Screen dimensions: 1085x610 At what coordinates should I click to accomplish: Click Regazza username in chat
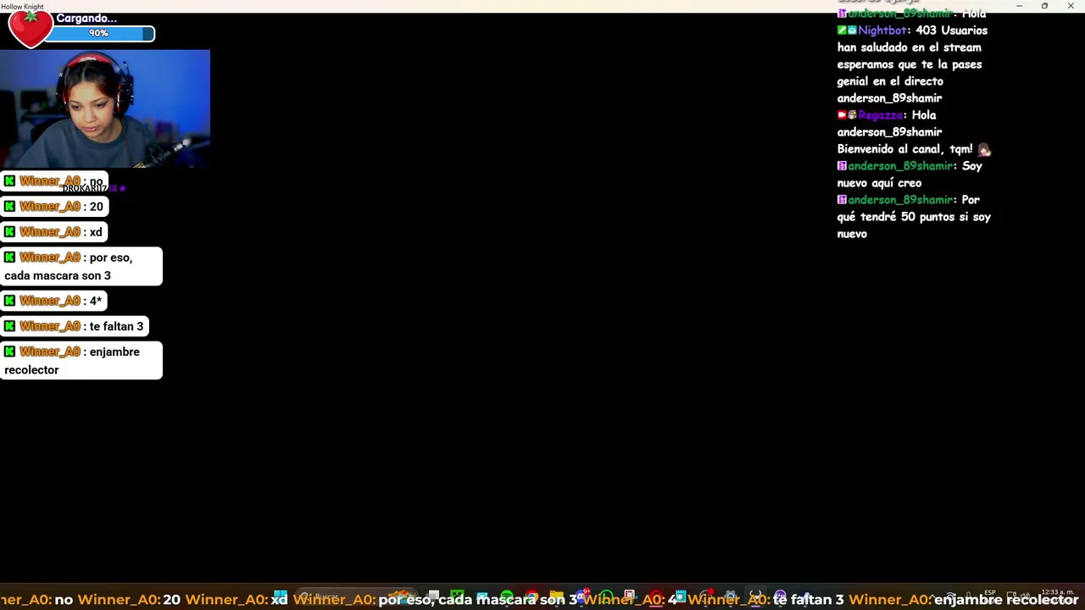pos(880,115)
